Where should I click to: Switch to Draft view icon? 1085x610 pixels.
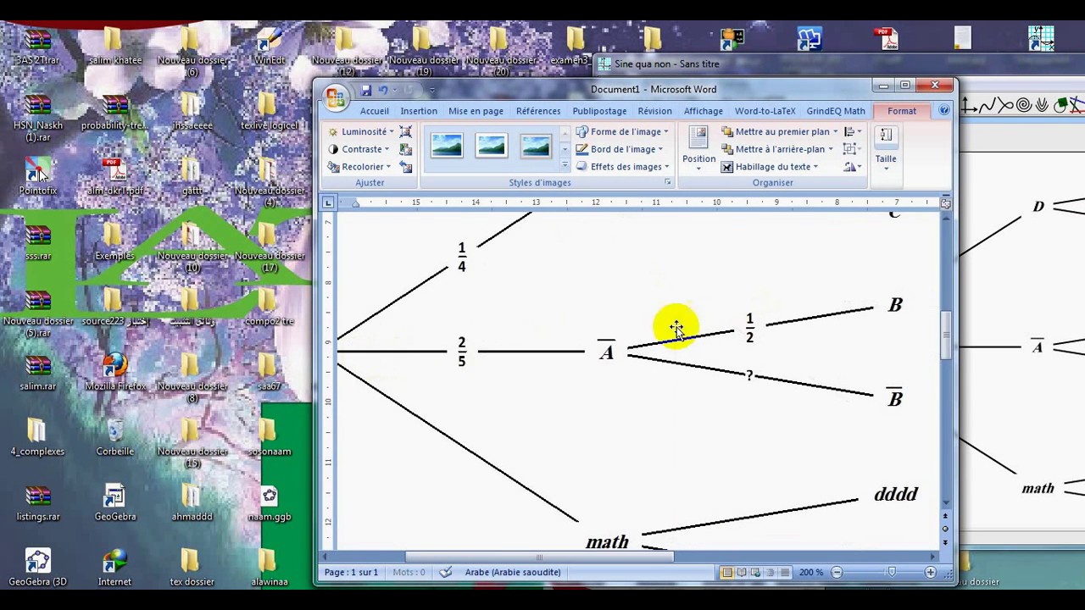(x=784, y=573)
